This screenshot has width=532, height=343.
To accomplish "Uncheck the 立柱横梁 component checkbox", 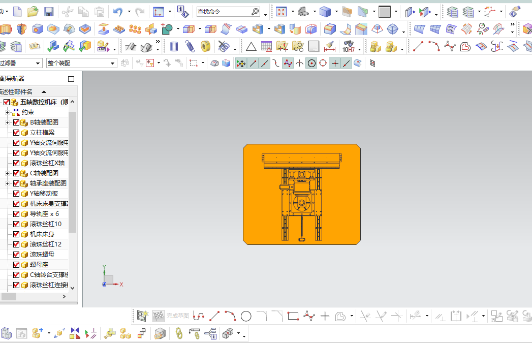I will [16, 133].
